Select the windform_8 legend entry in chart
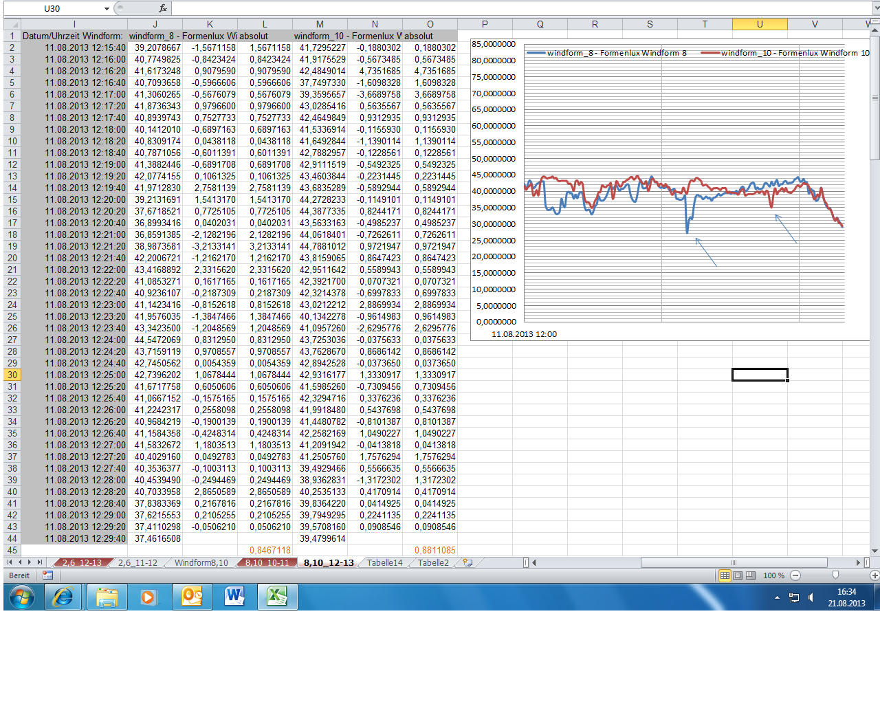Screen dimensions: 880x704 [607, 53]
